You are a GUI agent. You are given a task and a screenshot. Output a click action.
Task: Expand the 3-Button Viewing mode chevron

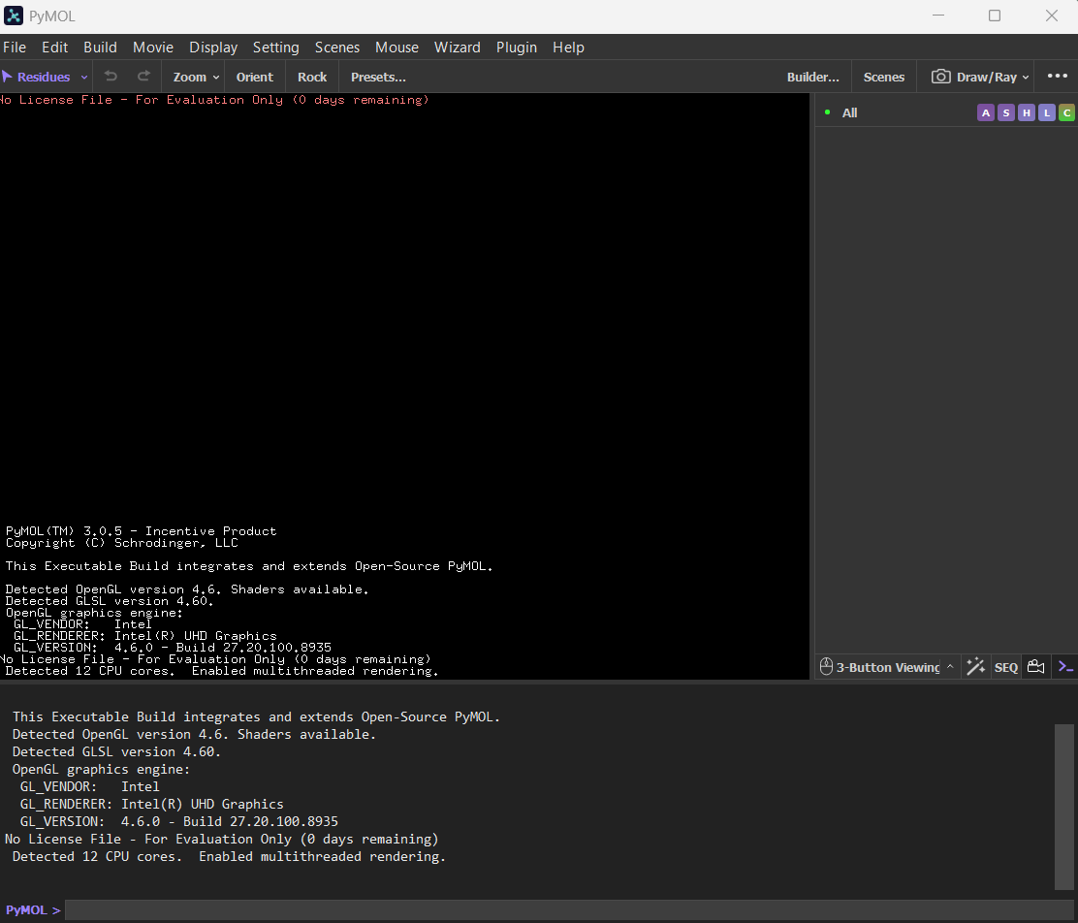point(950,666)
